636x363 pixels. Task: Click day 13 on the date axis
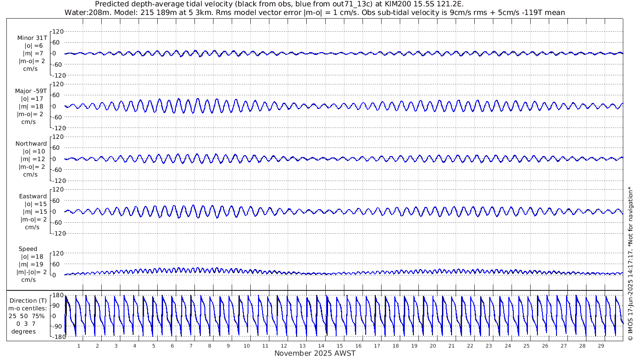(x=303, y=346)
